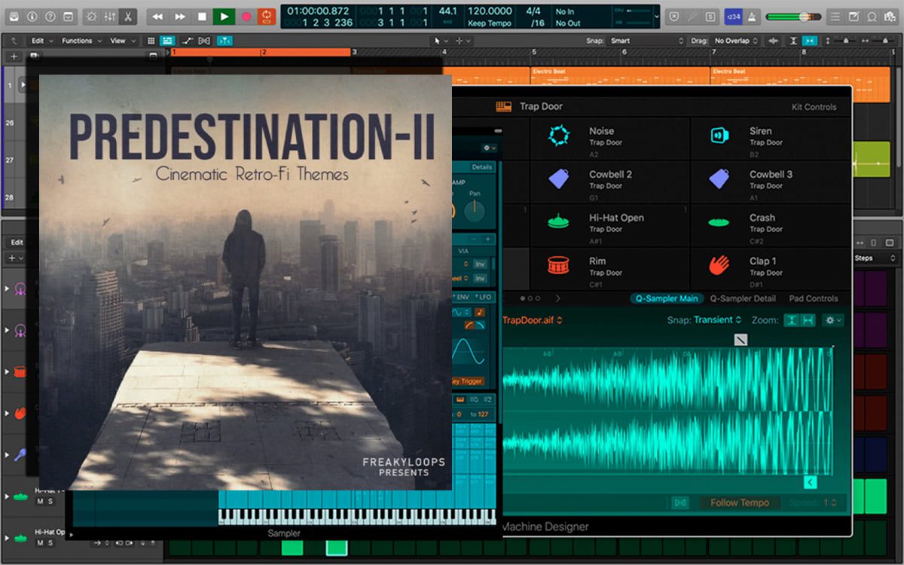Click the Fast Forward transport button
This screenshot has width=904, height=565.
[x=179, y=16]
